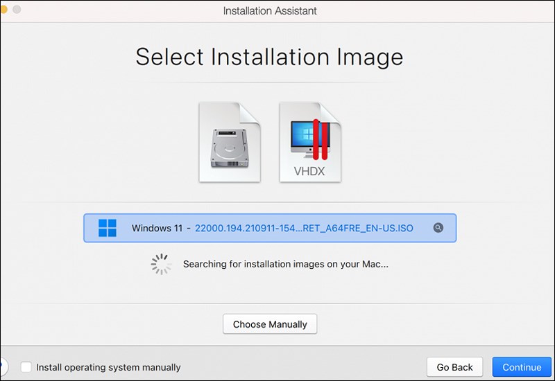Click the VHDX label on the file icon
Screen dimensions: 555x381
click(x=310, y=170)
